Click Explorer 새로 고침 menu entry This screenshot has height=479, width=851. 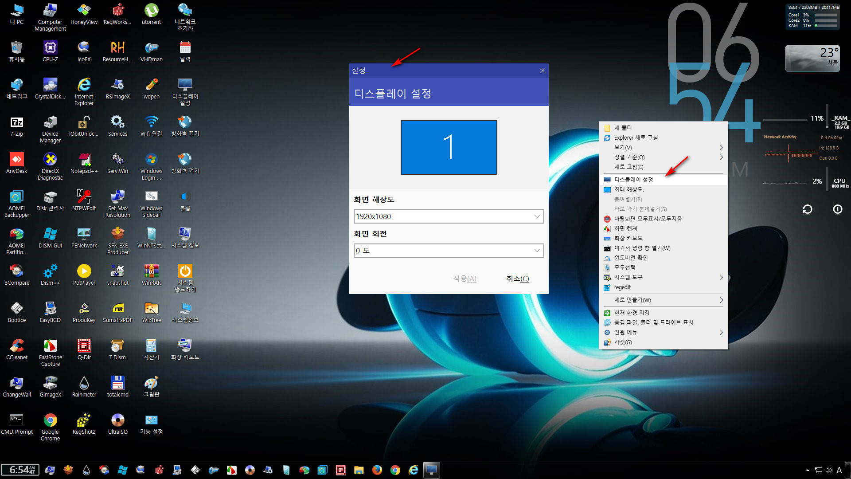(x=663, y=137)
